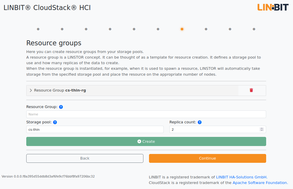293x189 pixels.
Task: Select the eighth wizard step dot
Action: click(x=206, y=29)
